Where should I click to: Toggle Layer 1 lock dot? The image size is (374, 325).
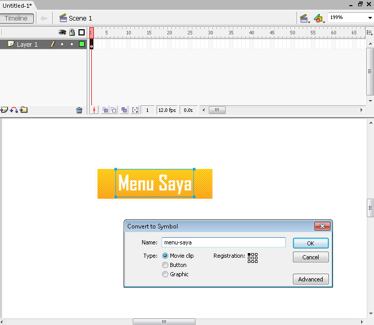(72, 44)
